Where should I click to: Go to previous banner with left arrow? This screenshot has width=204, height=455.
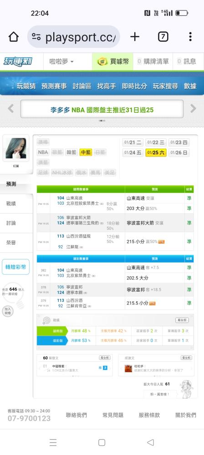[x=11, y=109]
